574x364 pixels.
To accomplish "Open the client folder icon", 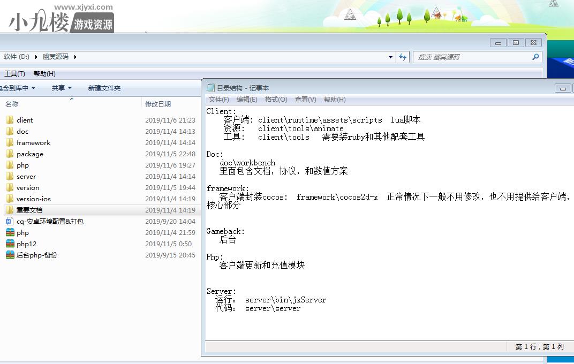I will [x=10, y=120].
